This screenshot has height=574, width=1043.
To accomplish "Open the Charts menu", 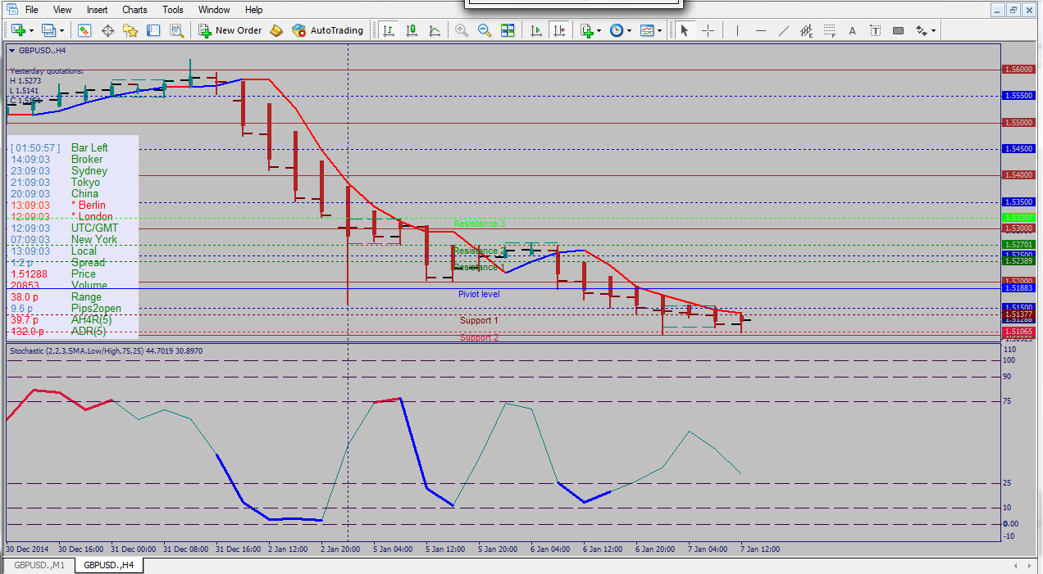I will click(x=134, y=10).
